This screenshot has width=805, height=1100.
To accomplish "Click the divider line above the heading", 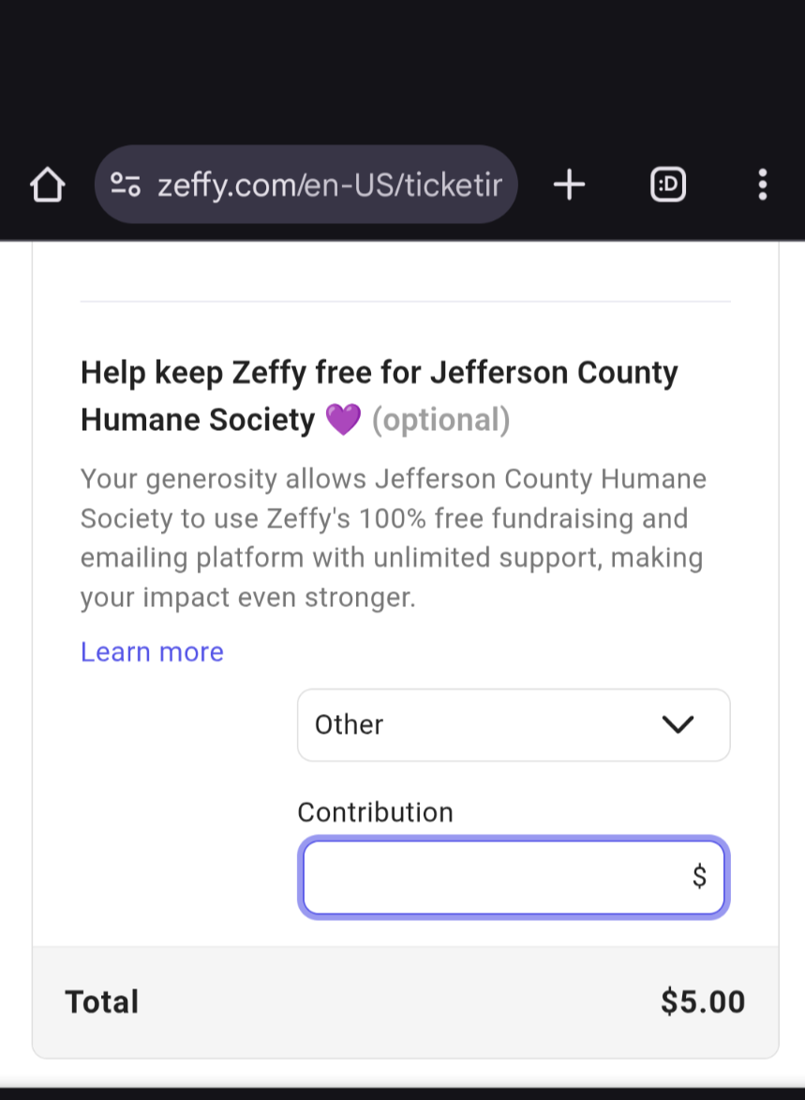I will (x=405, y=302).
